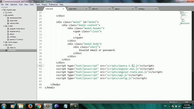Open the Tools menu
194x109 pixels.
click(x=38, y=5)
